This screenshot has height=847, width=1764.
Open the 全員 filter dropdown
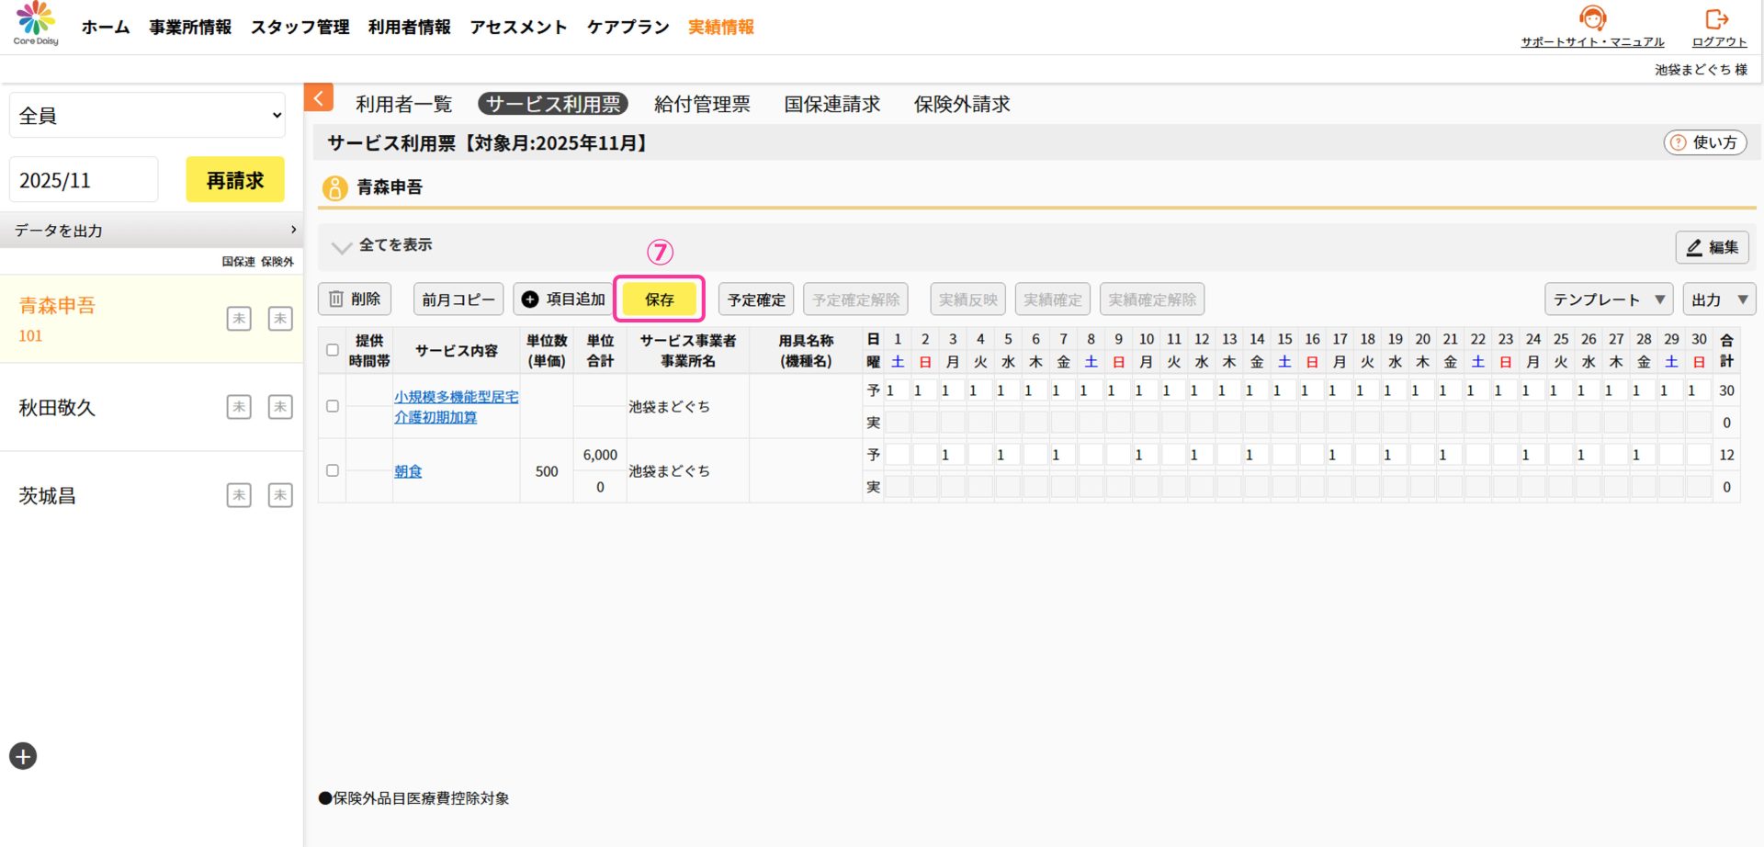pos(147,116)
